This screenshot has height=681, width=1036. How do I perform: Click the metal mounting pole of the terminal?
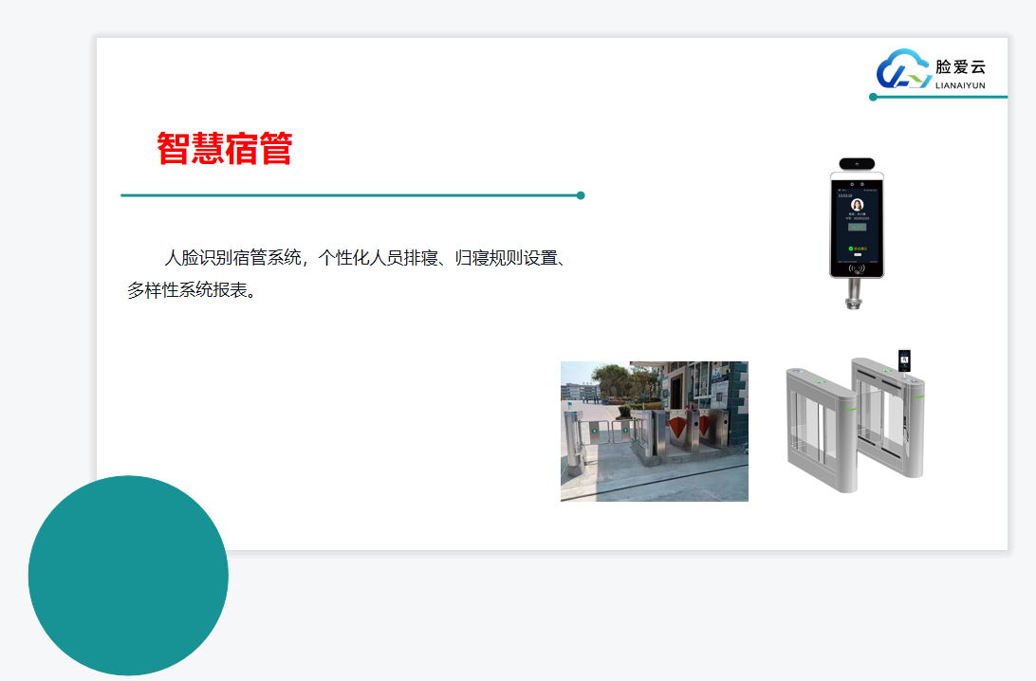click(x=857, y=292)
